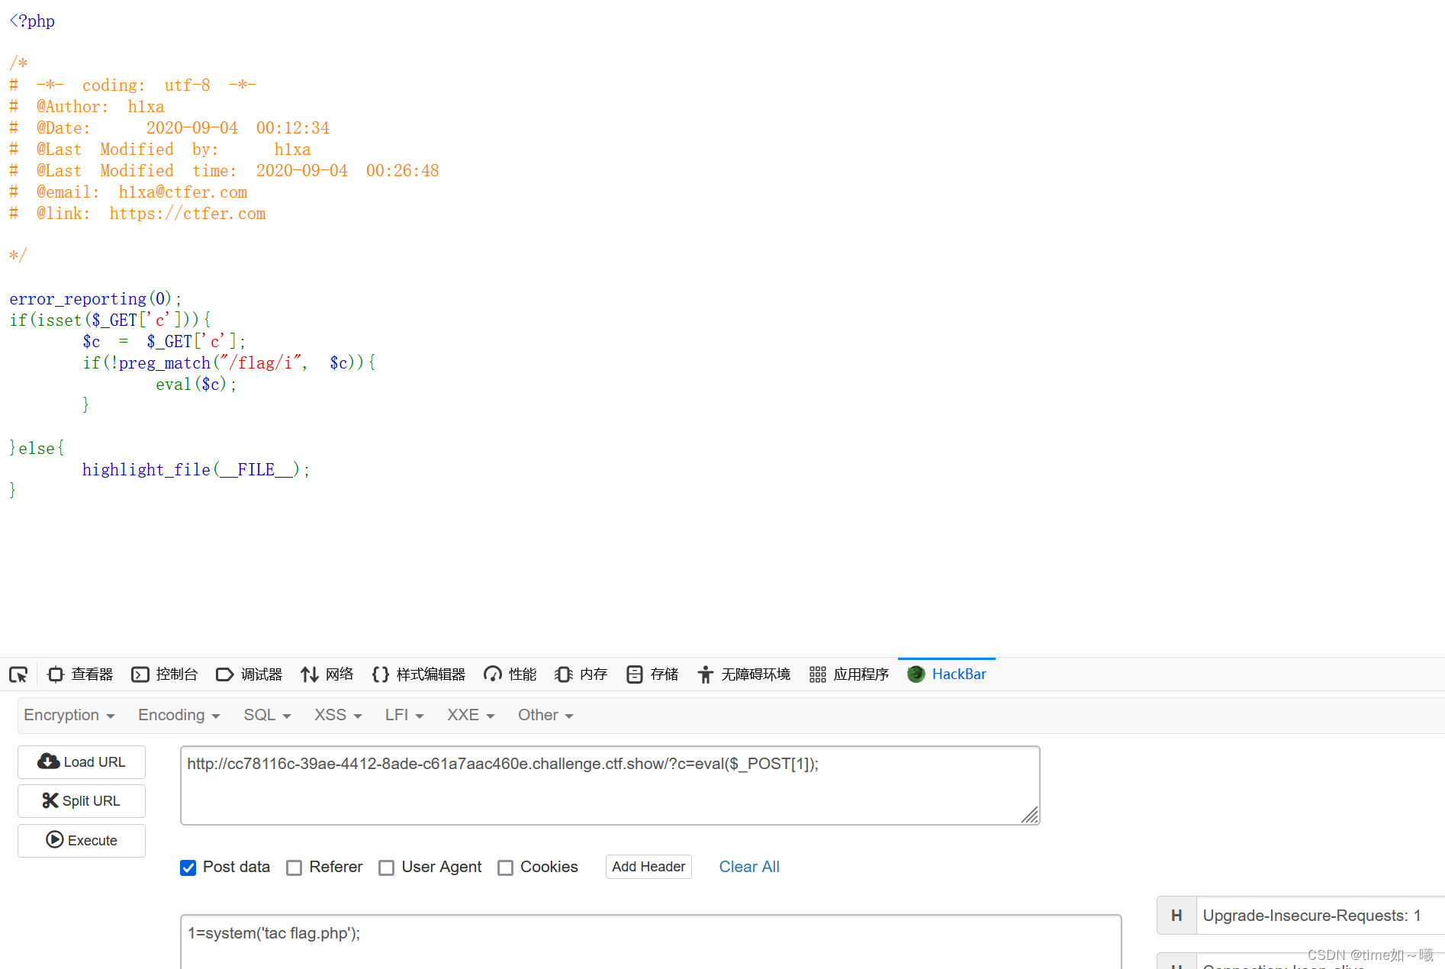Open the 样式编辑器 style editor tab
Viewport: 1445px width, 969px height.
[x=419, y=674]
